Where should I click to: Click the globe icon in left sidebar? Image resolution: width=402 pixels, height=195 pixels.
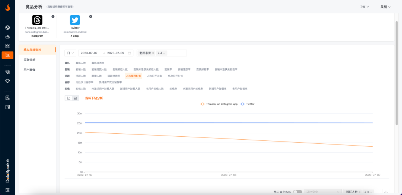7,27
